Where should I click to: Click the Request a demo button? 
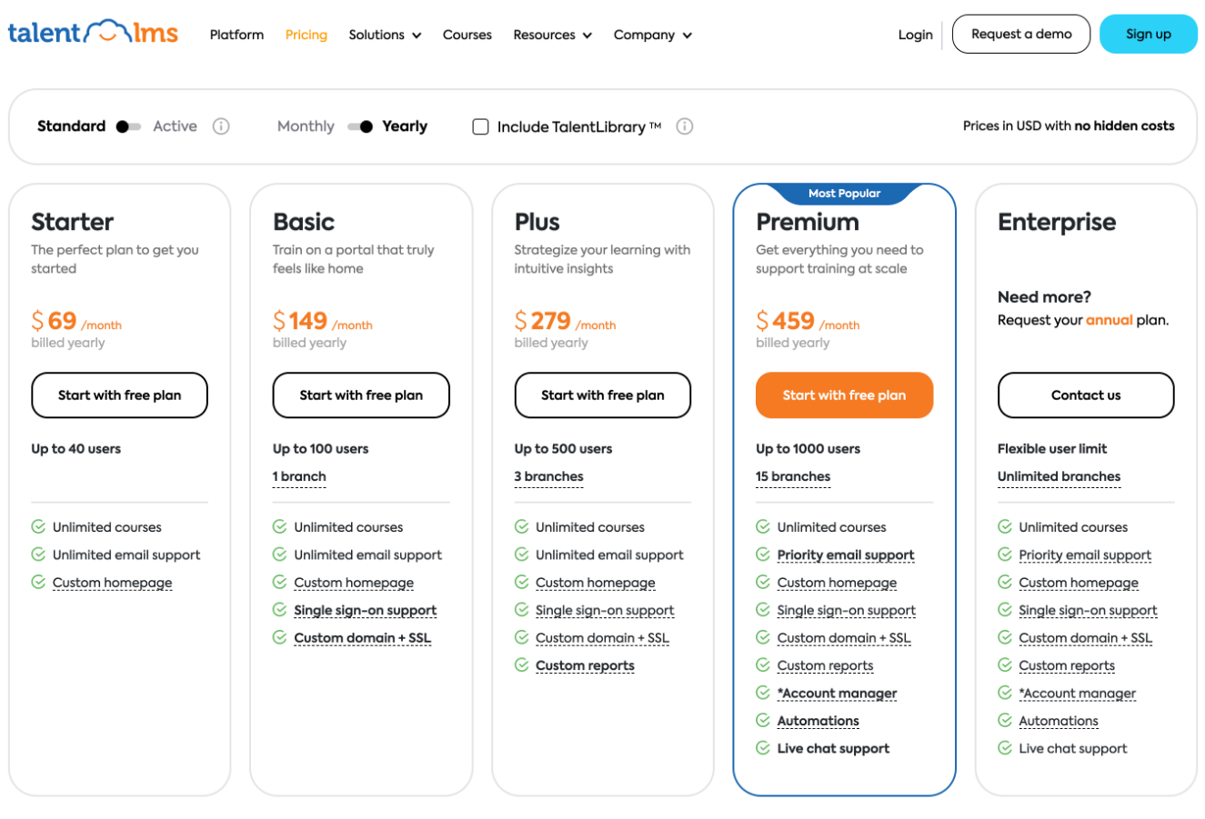pyautogui.click(x=1021, y=34)
